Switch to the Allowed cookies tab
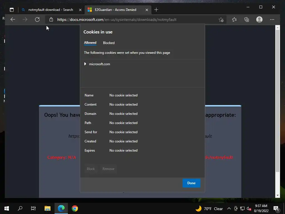The height and width of the screenshot is (214, 285). tap(90, 43)
